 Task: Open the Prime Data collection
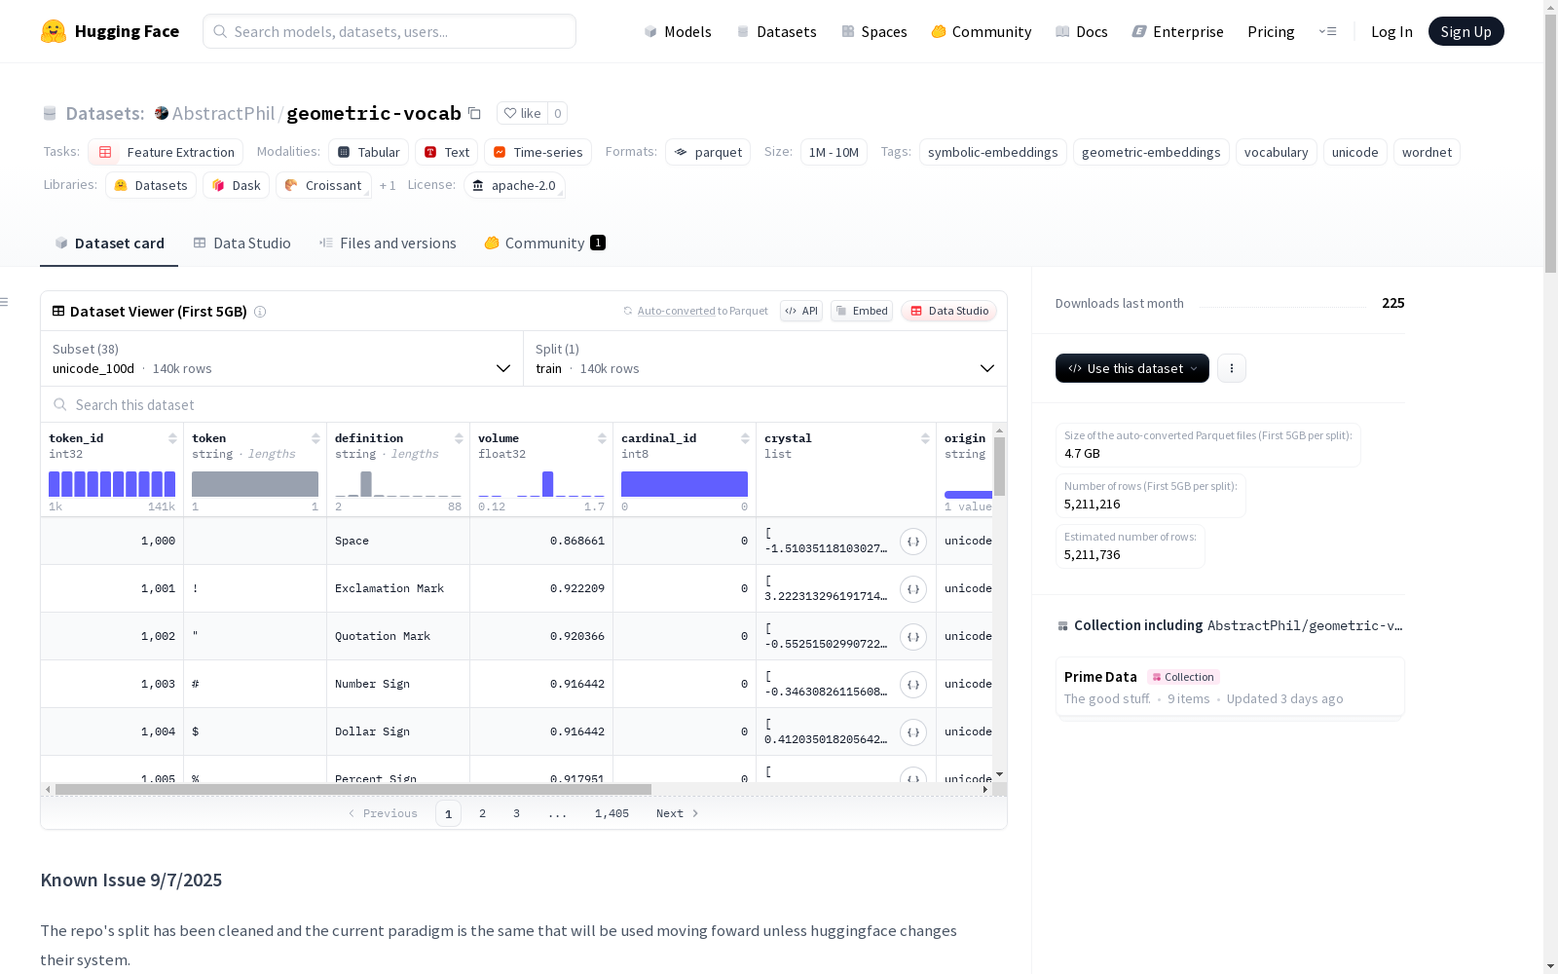(1230, 687)
